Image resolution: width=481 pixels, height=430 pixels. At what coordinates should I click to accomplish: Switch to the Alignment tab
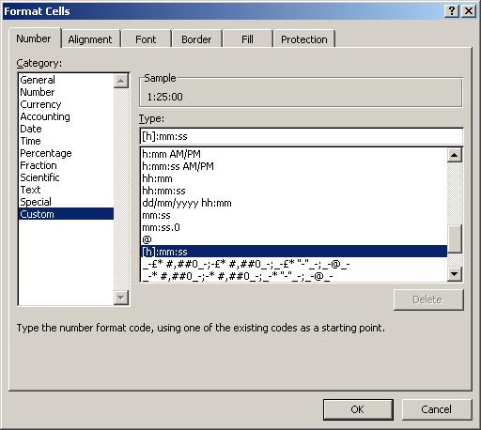point(90,39)
